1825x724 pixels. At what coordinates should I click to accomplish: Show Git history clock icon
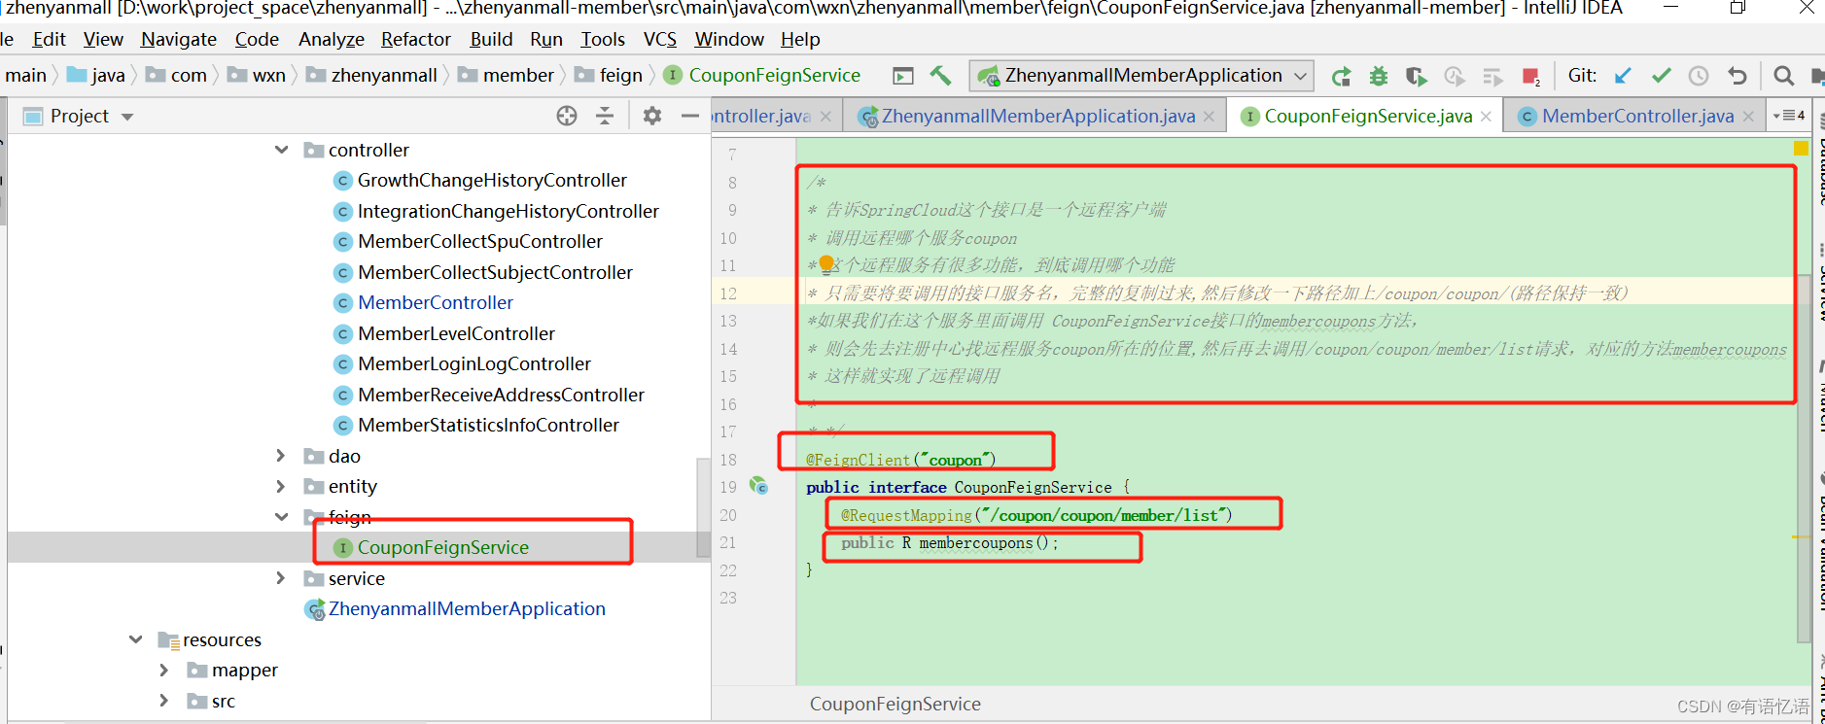tap(1699, 76)
